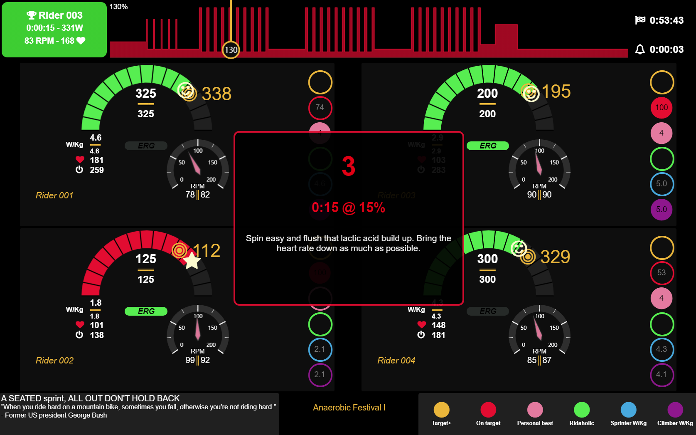Click the Rider 001 name label
696x435 pixels.
(54, 195)
